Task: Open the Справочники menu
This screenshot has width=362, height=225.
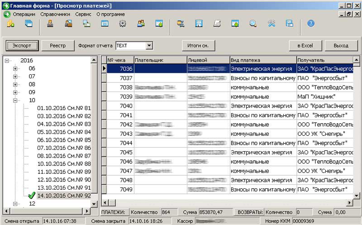Action: point(55,14)
